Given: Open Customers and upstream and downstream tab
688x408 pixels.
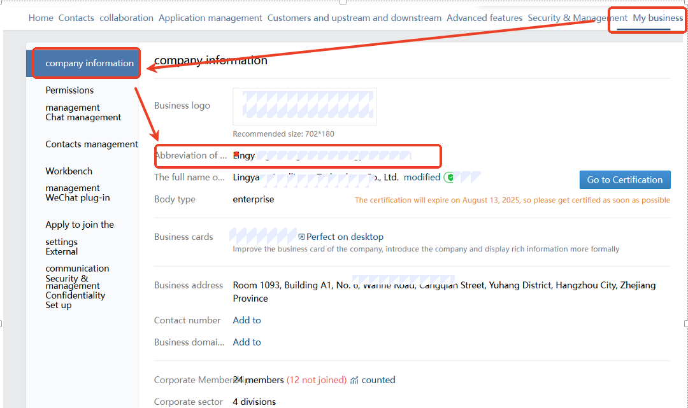Looking at the screenshot, I should click(x=355, y=18).
